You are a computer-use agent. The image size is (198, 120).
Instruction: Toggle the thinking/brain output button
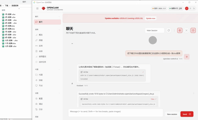point(180,30)
